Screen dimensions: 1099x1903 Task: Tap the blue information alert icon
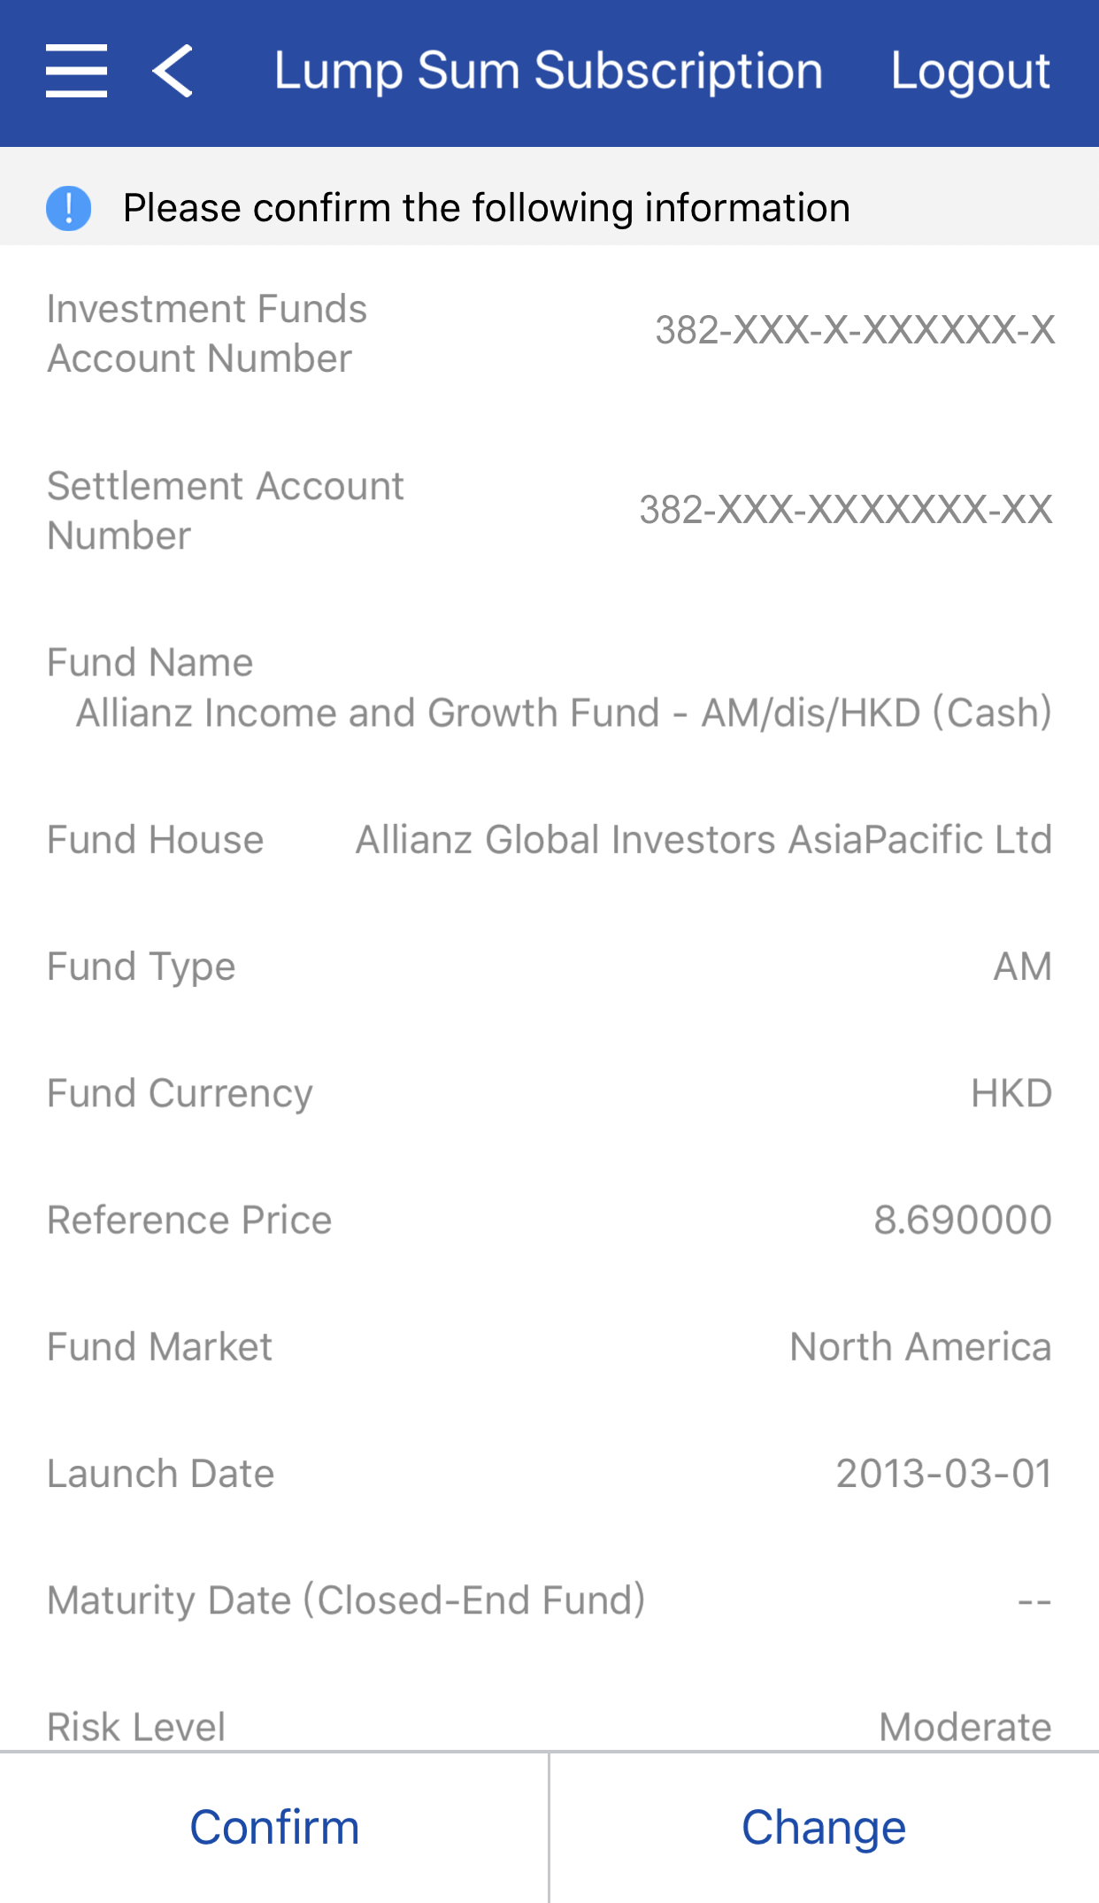(x=68, y=209)
